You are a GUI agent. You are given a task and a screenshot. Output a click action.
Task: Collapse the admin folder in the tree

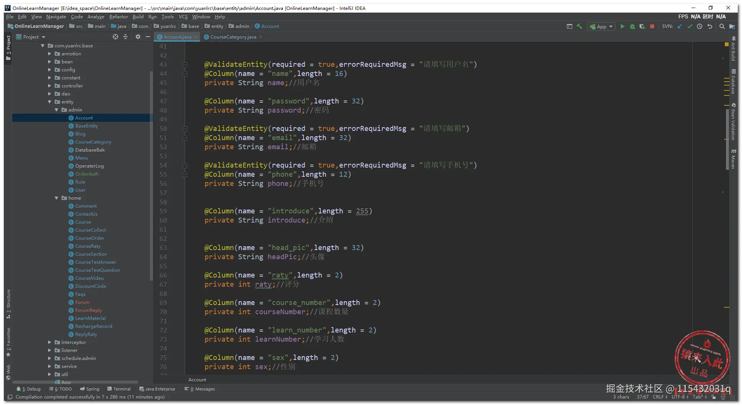click(56, 110)
